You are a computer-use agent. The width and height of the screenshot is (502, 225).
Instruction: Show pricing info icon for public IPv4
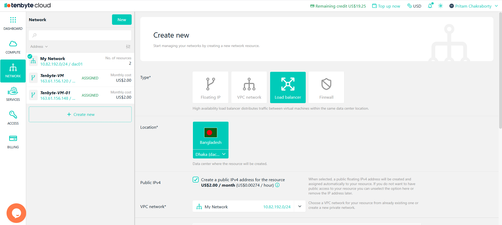tap(277, 185)
